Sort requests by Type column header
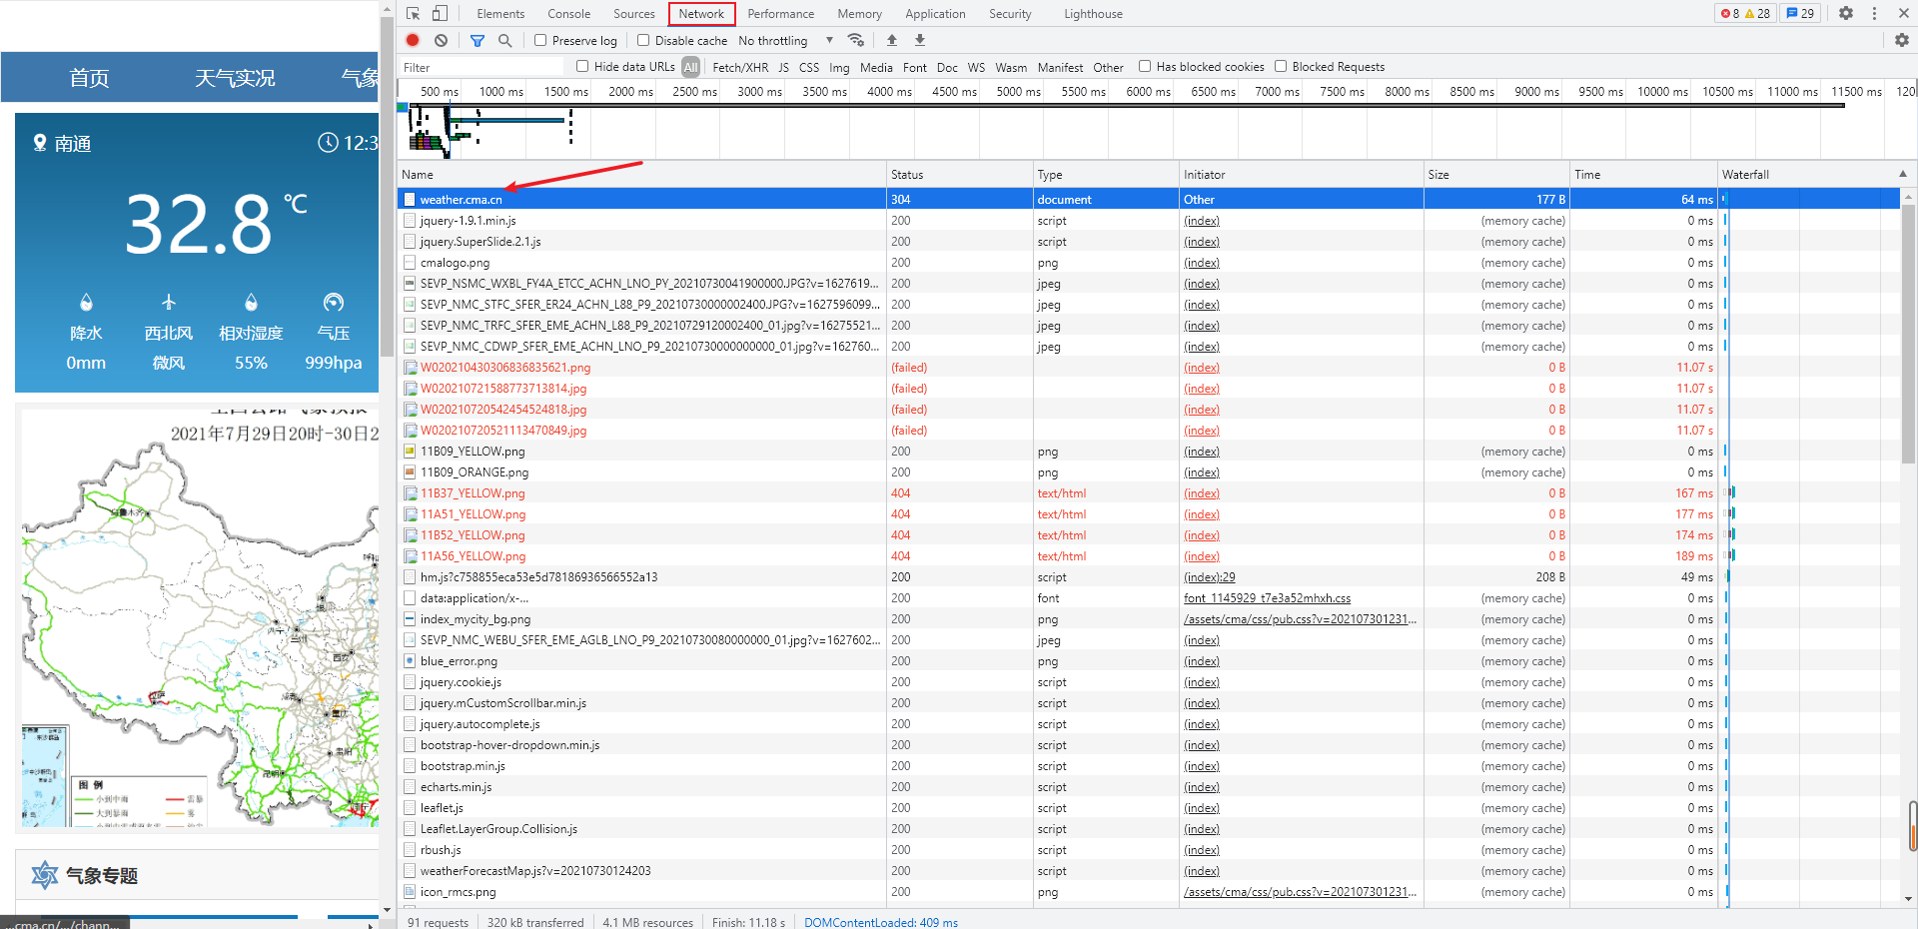 [x=1106, y=174]
